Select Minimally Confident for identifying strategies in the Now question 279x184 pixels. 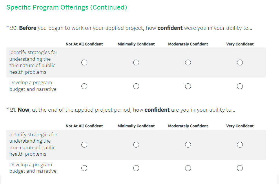point(136,145)
